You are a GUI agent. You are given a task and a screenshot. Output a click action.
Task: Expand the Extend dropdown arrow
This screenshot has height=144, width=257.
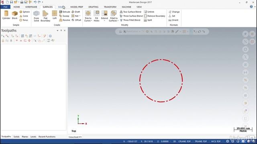104,21
